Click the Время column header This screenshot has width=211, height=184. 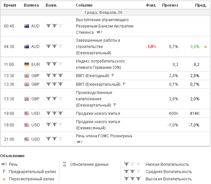10,5
